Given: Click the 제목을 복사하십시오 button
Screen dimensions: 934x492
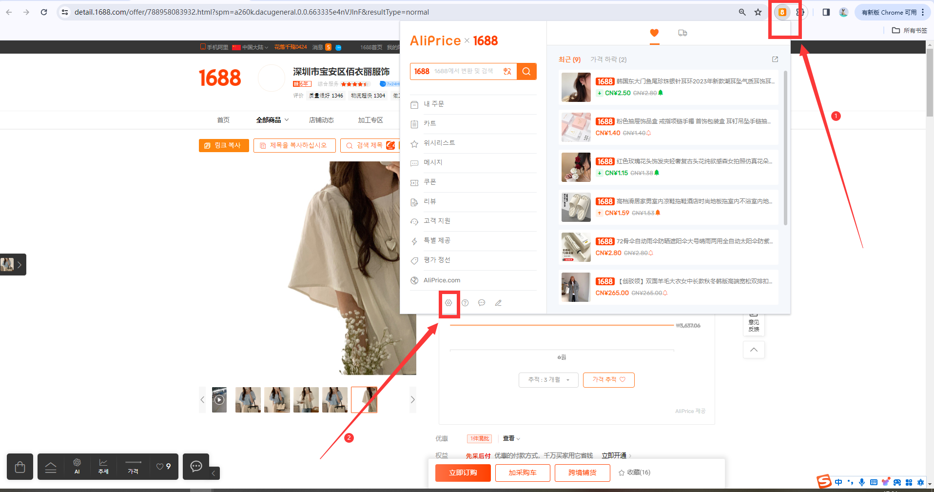Looking at the screenshot, I should click(x=294, y=145).
